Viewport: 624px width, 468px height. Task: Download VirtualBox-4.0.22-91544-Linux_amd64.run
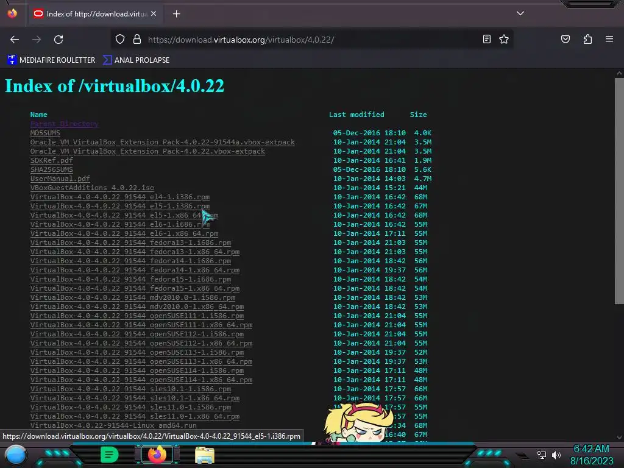(x=113, y=425)
